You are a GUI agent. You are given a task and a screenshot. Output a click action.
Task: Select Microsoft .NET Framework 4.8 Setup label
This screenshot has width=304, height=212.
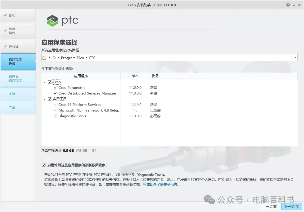(x=89, y=110)
